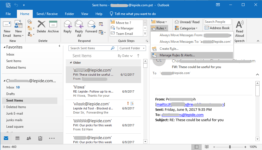Open the Address Book
The image size is (262, 150).
(x=217, y=28)
